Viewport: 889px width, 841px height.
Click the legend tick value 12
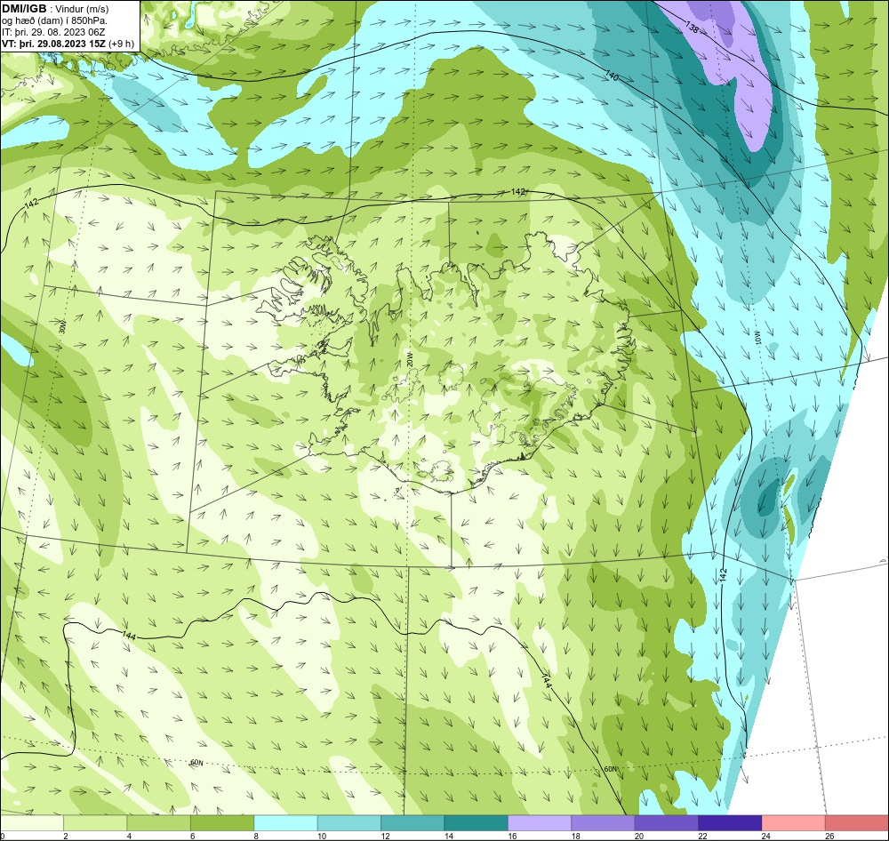(x=385, y=836)
